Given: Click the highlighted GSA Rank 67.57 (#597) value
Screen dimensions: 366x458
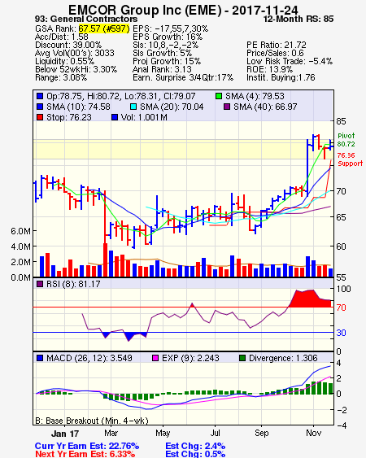Looking at the screenshot, I should click(104, 28).
